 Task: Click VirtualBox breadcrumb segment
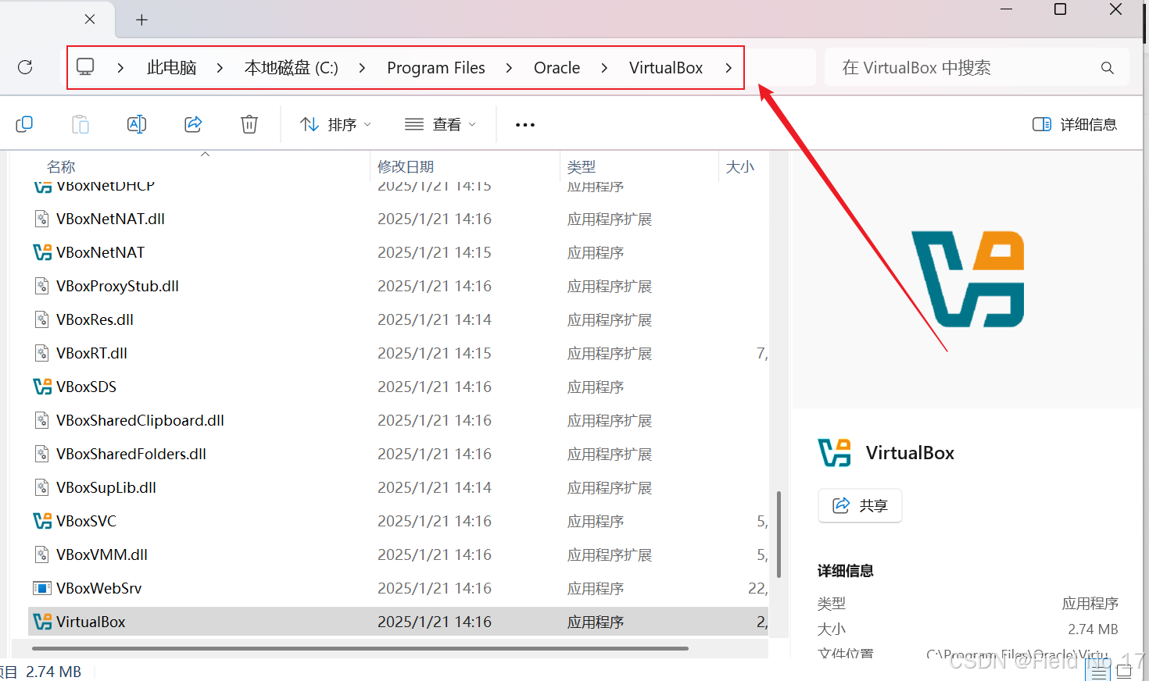(666, 68)
